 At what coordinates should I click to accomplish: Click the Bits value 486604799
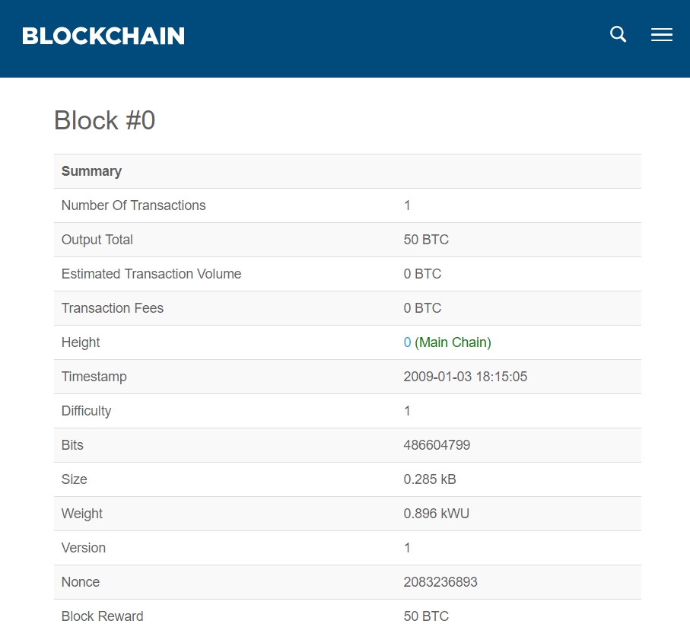(437, 445)
